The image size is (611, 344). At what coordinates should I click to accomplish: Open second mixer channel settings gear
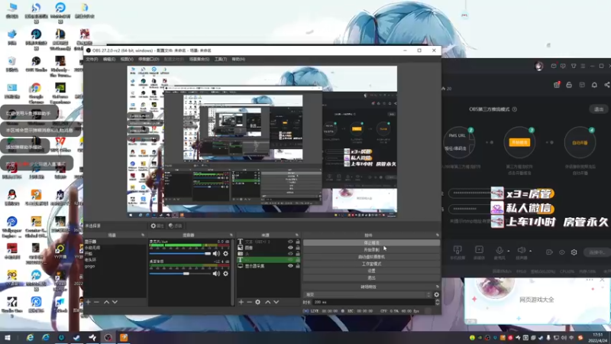(x=225, y=274)
